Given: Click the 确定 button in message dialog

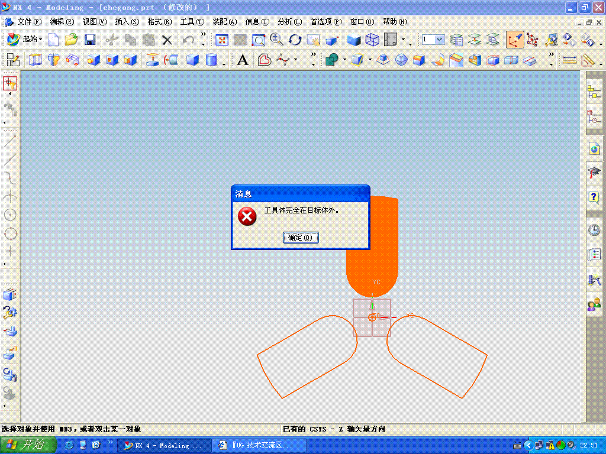Looking at the screenshot, I should (300, 238).
